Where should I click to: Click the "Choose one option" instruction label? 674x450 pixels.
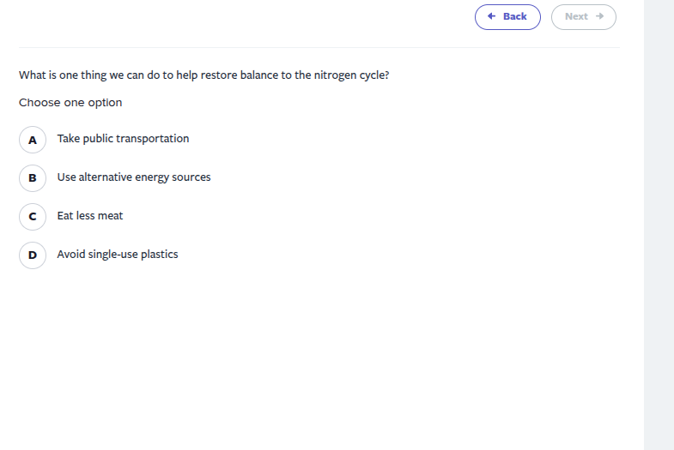70,103
